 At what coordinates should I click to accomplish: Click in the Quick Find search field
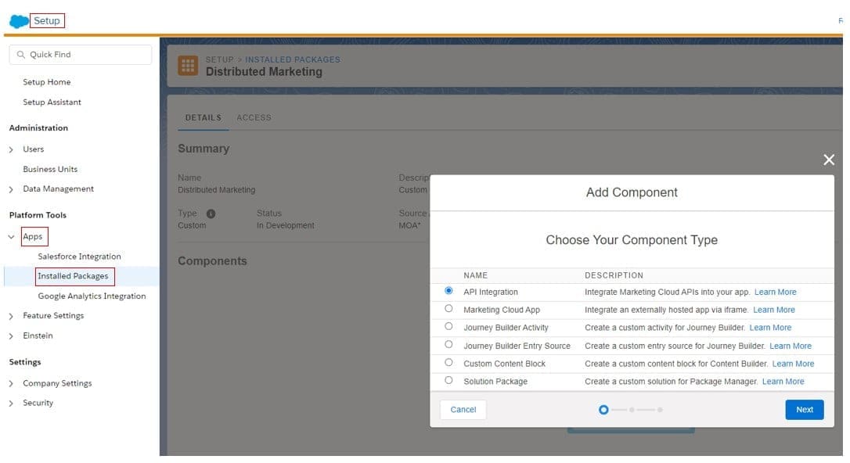point(86,55)
